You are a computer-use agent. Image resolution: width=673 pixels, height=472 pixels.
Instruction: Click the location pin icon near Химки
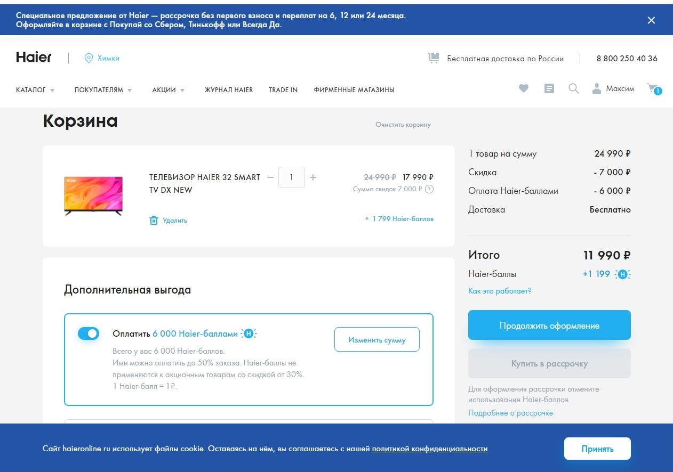(89, 58)
